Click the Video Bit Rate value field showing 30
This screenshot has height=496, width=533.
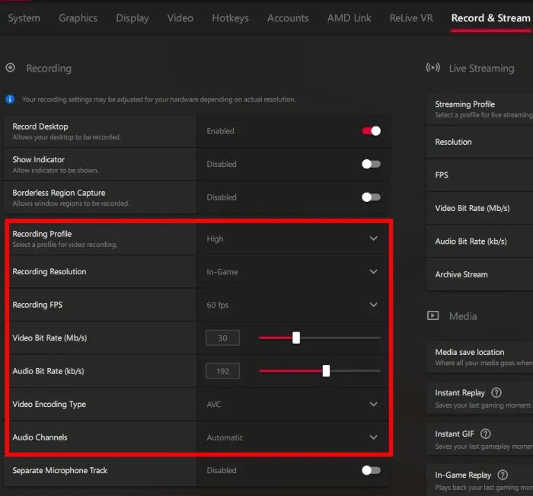click(222, 338)
